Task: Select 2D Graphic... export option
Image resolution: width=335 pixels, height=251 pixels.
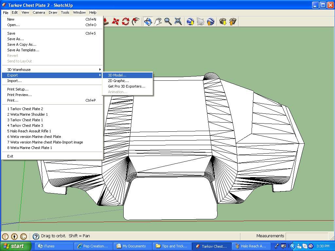Action: click(128, 81)
